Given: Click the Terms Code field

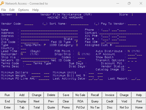Looking at the screenshot, I should pos(29,64).
